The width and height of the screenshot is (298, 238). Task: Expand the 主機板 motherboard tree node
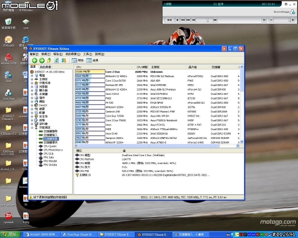[32, 79]
